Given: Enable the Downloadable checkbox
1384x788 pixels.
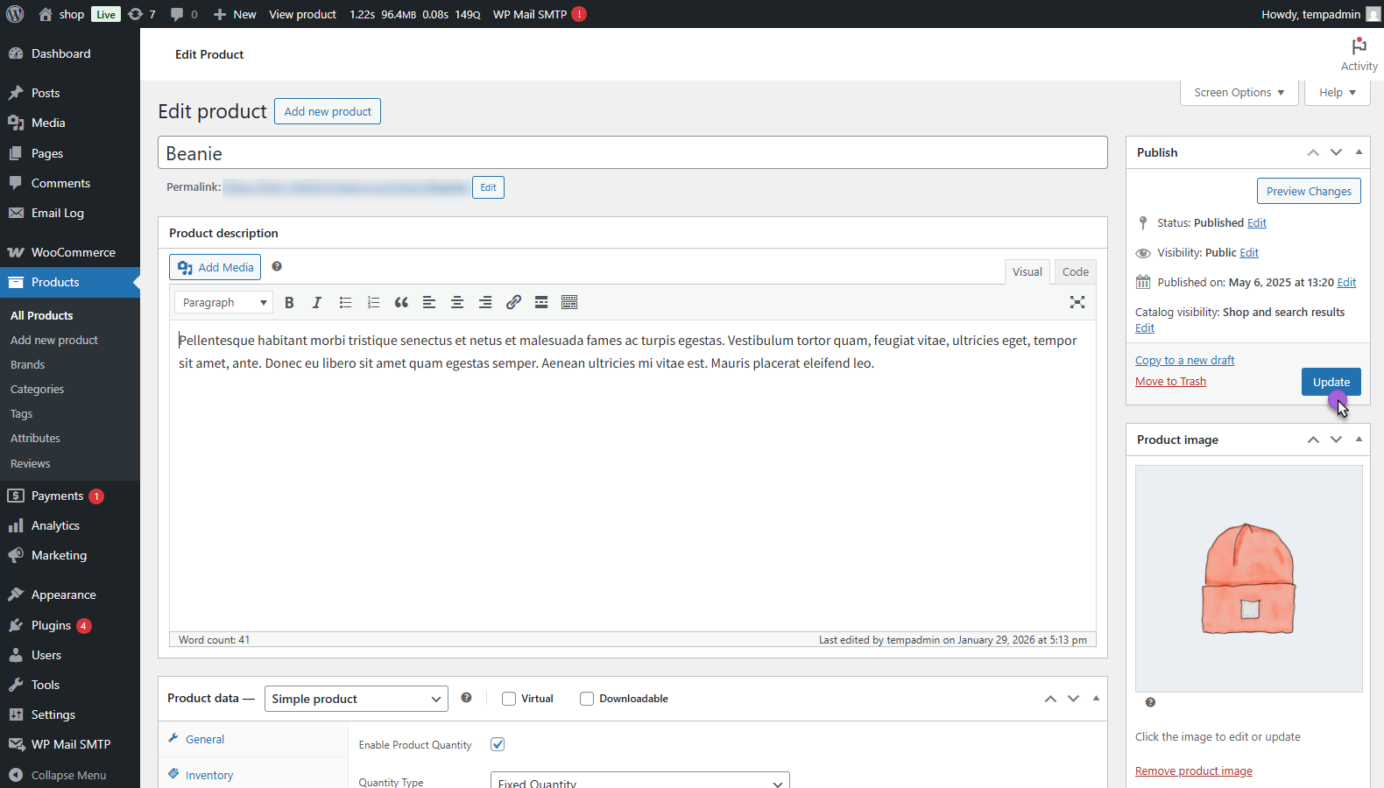Looking at the screenshot, I should 587,699.
